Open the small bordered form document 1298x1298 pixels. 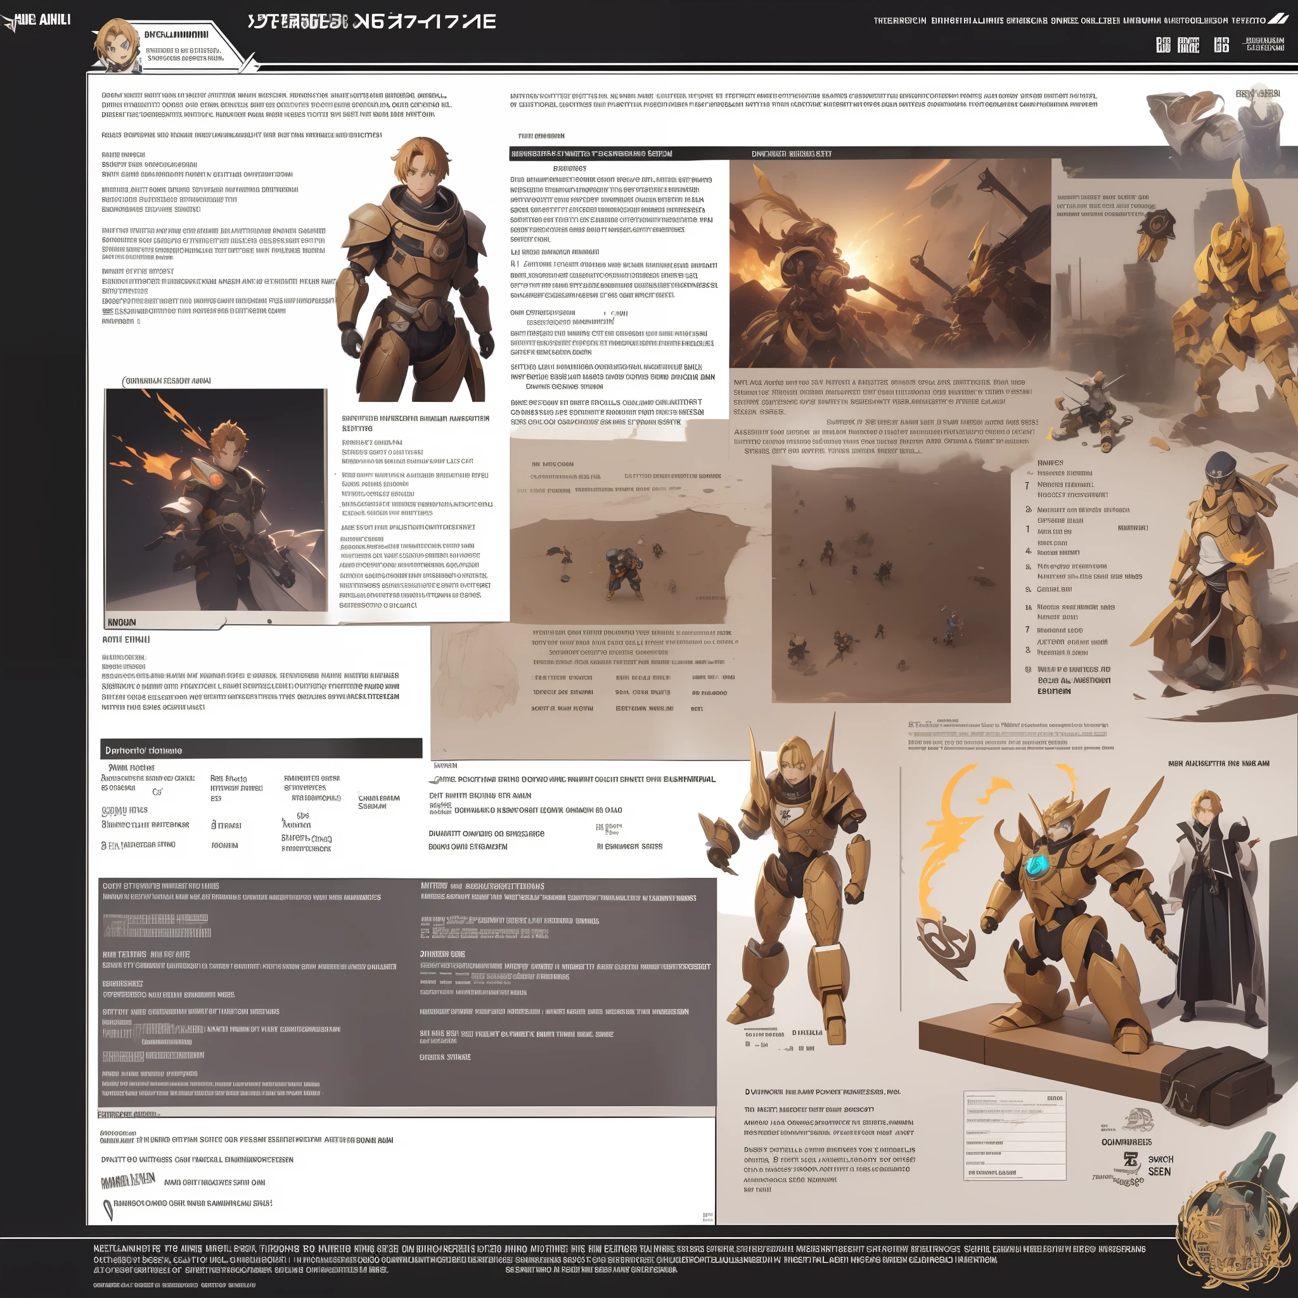(x=1015, y=1135)
